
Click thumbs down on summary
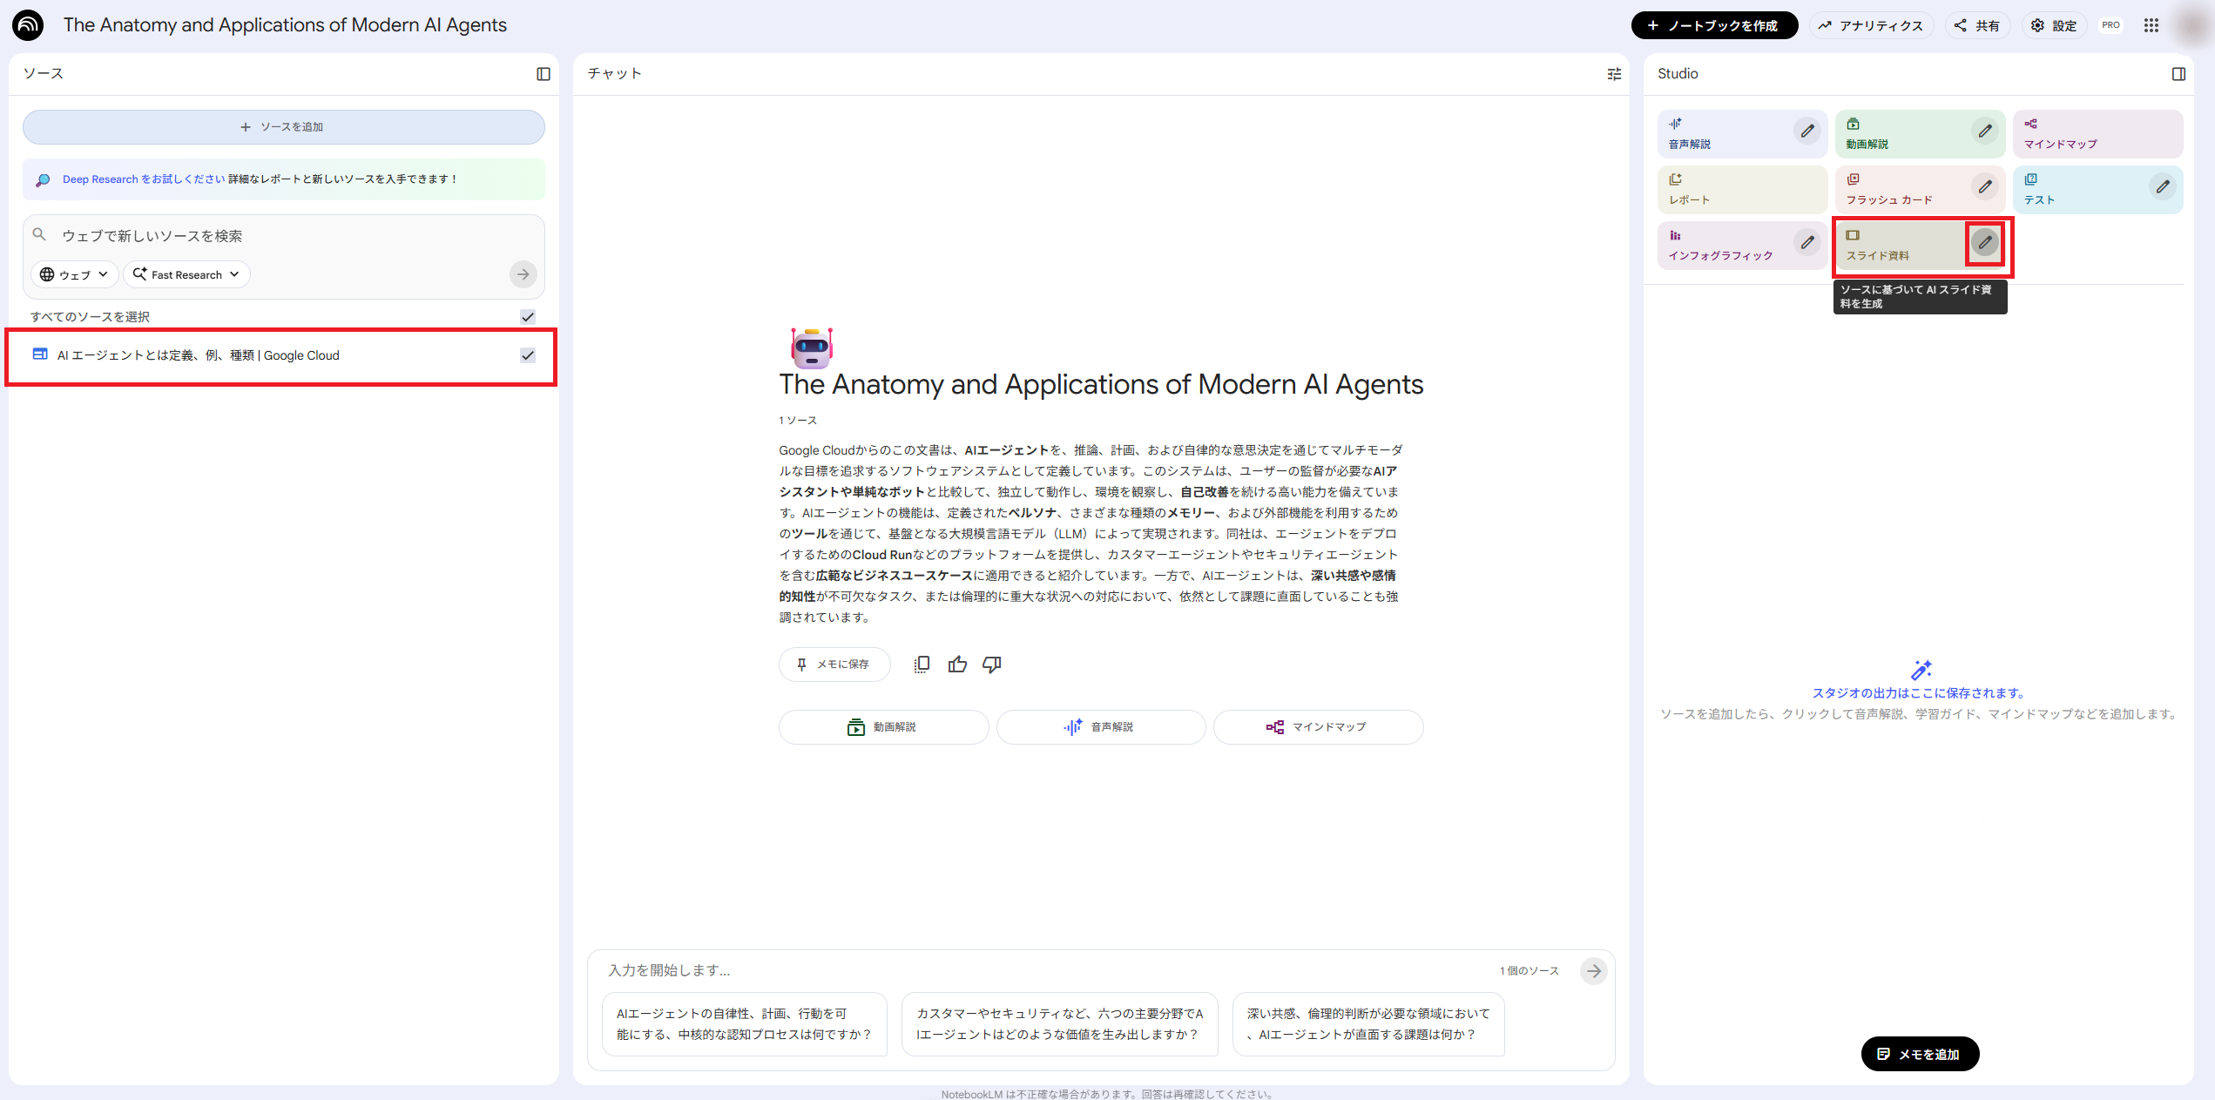[x=992, y=665]
